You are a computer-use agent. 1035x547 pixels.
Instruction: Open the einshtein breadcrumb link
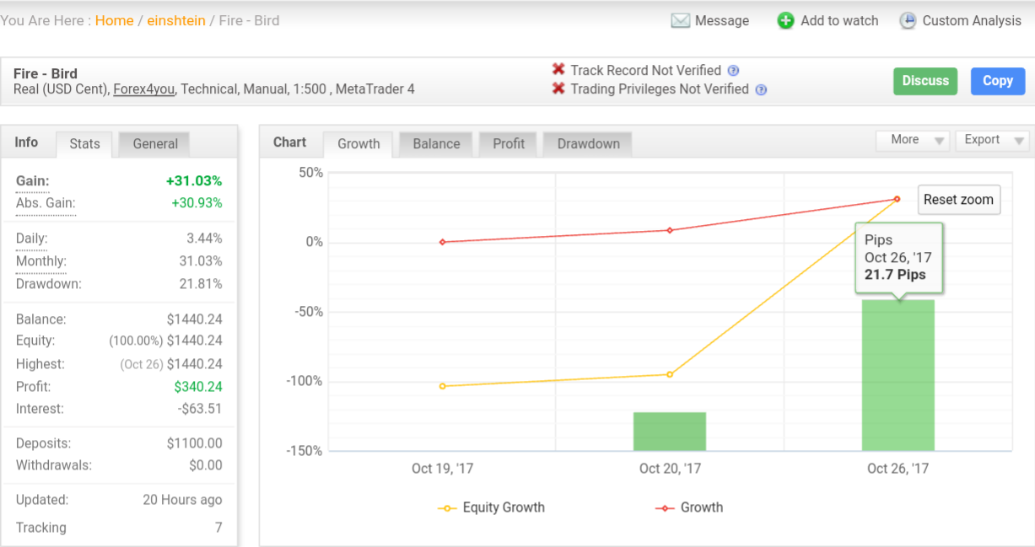(x=176, y=21)
